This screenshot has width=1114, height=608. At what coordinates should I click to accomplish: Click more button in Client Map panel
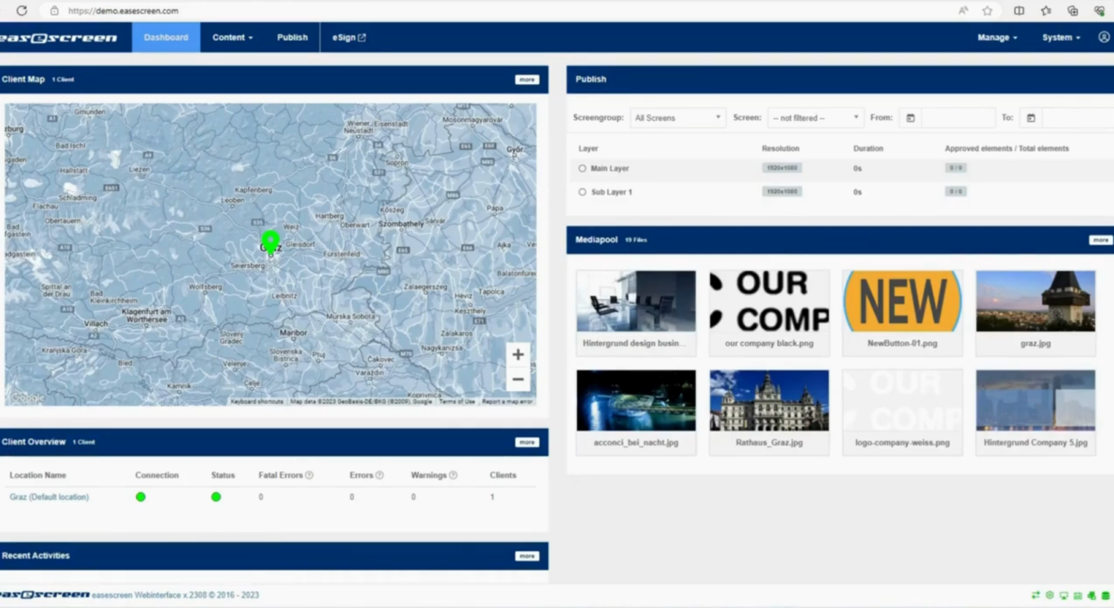click(527, 79)
